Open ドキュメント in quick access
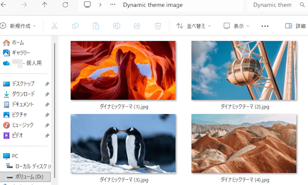The width and height of the screenshot is (308, 185). [x=18, y=104]
